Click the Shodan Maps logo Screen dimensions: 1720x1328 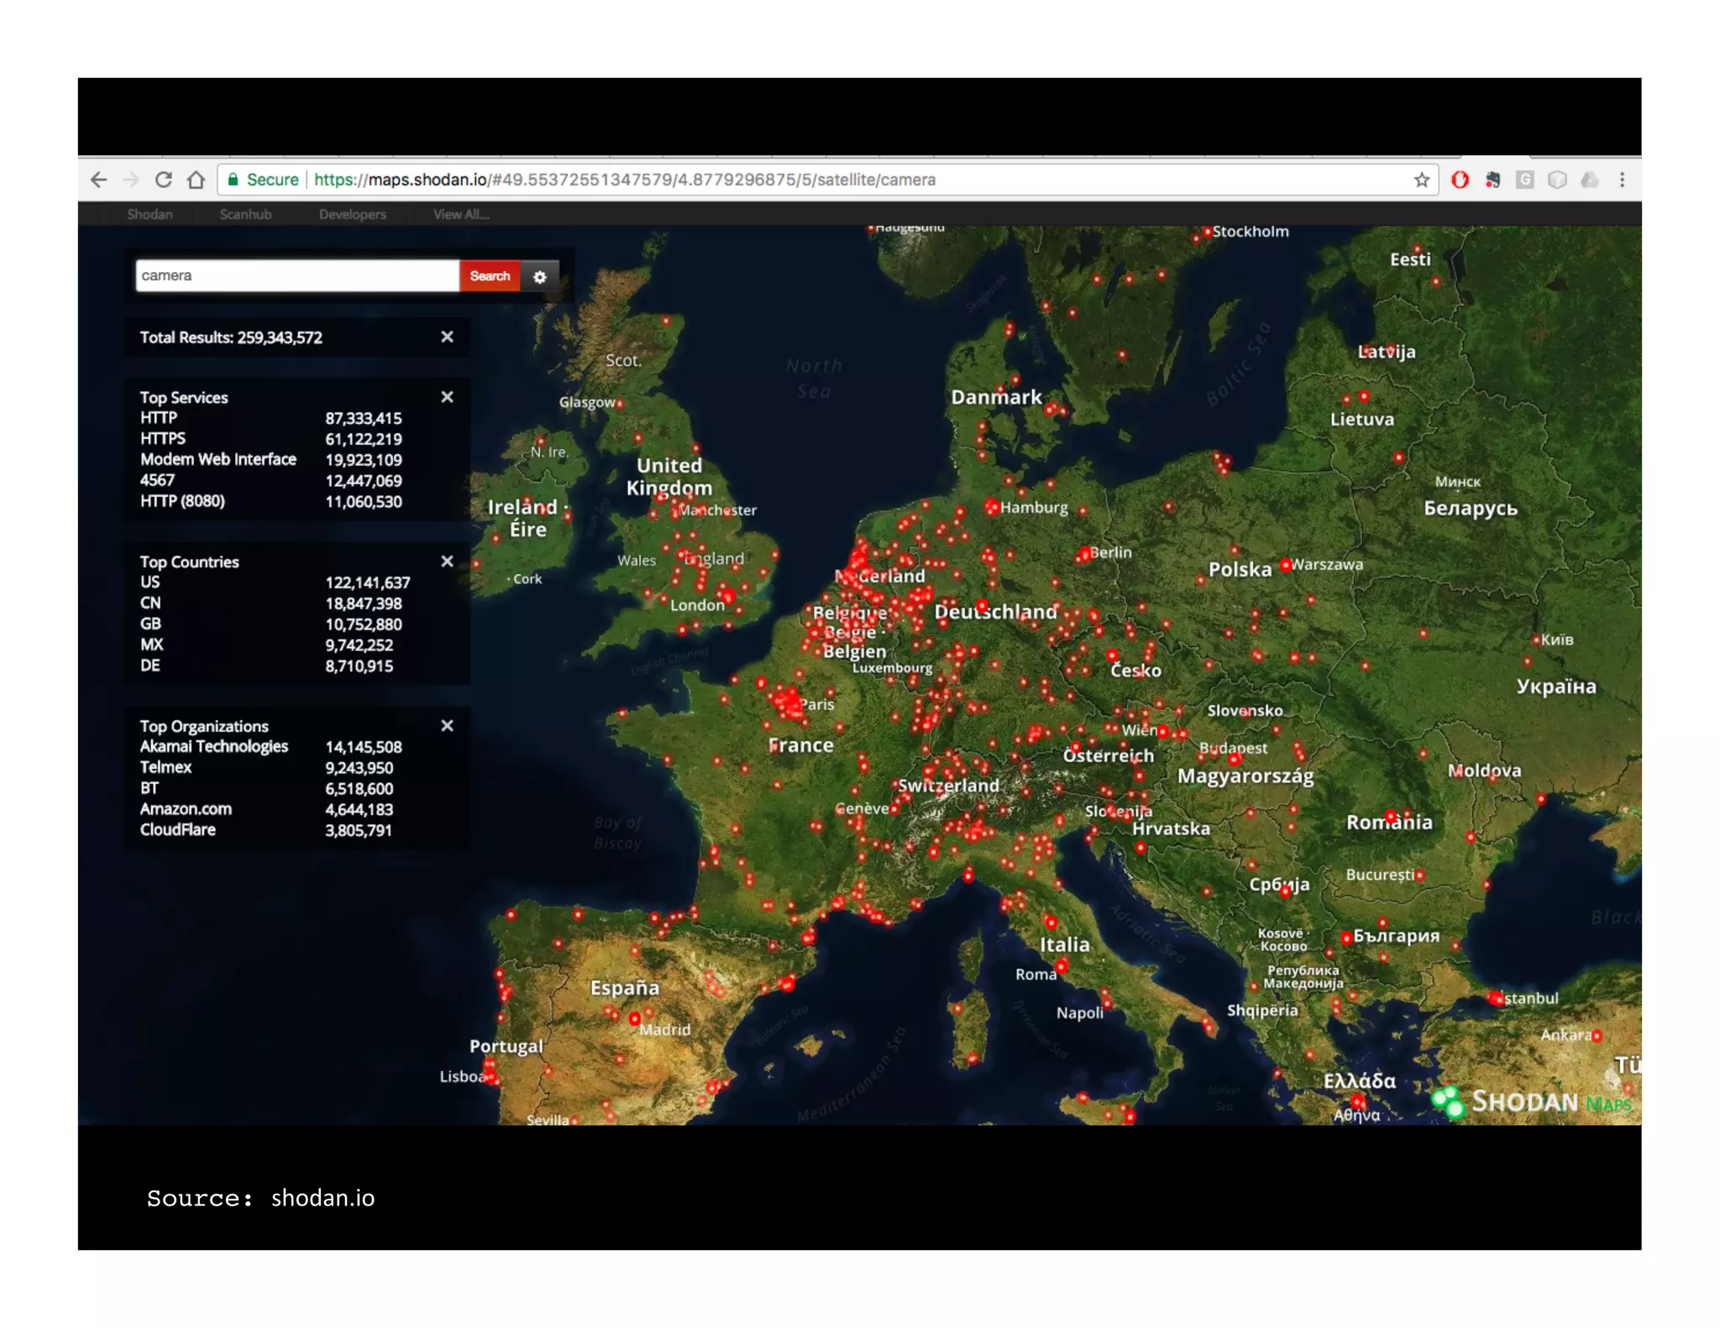pos(1534,1101)
